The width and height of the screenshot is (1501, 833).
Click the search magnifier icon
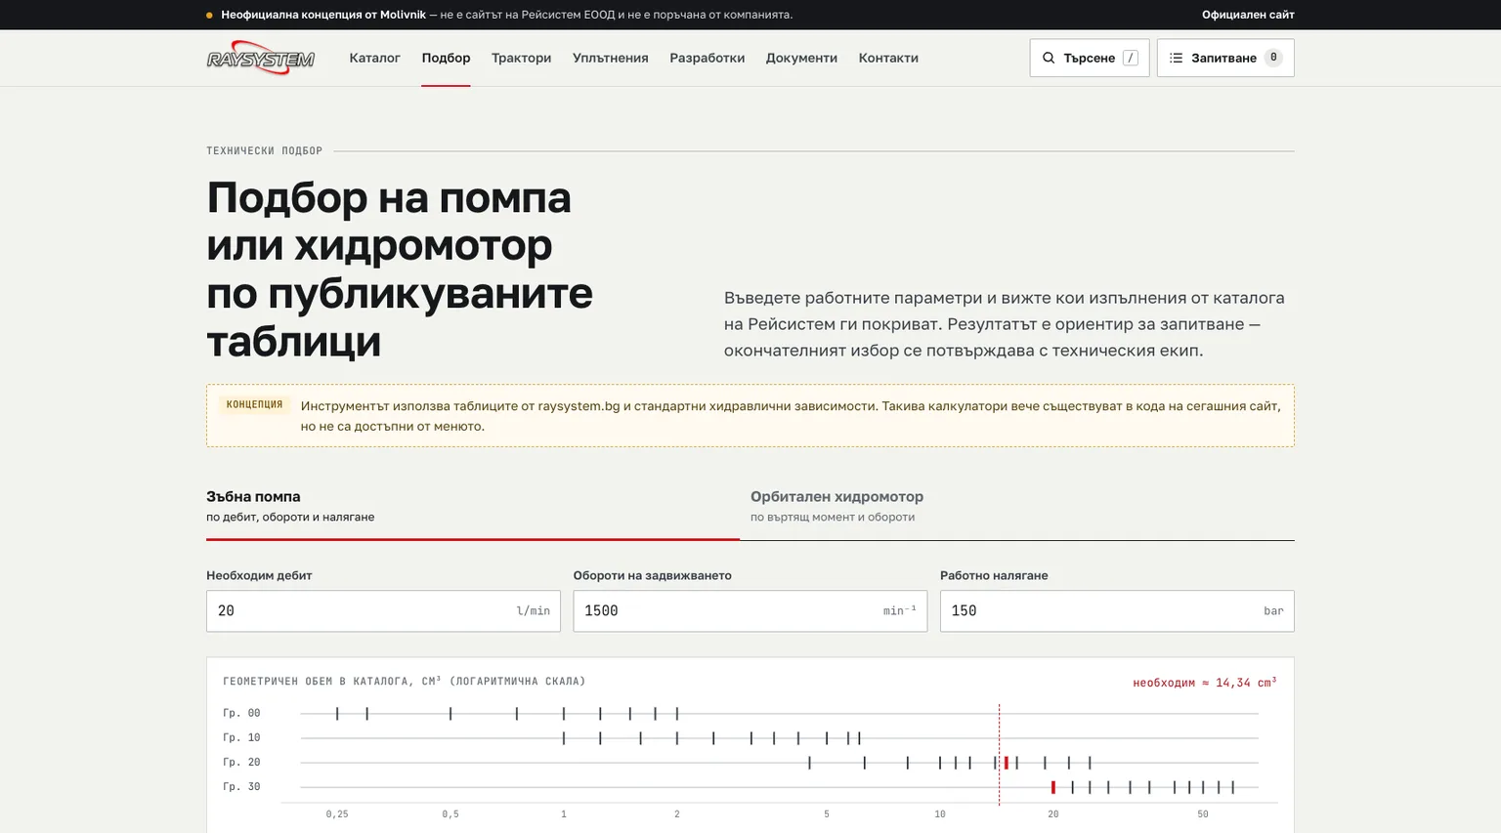1049,58
